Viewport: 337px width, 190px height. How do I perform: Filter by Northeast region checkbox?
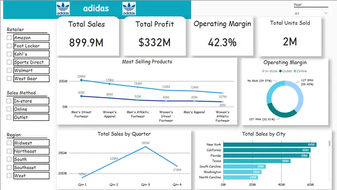click(9, 151)
